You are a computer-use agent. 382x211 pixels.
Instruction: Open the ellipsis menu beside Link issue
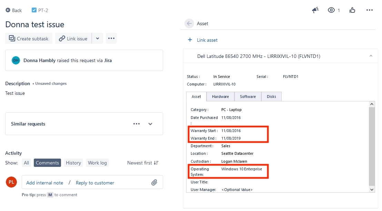click(x=111, y=38)
